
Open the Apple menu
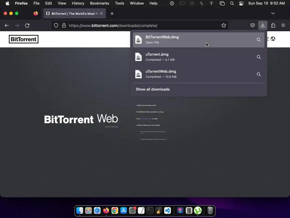[7, 3]
